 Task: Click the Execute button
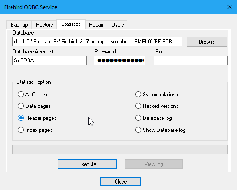coord(87,164)
